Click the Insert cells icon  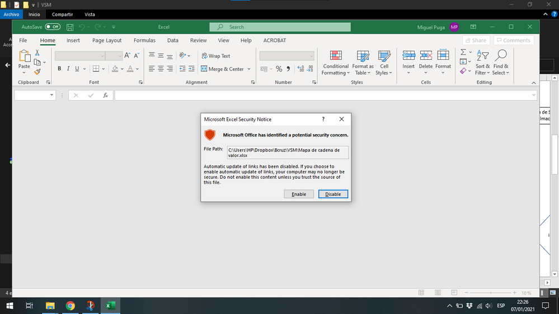pos(408,56)
